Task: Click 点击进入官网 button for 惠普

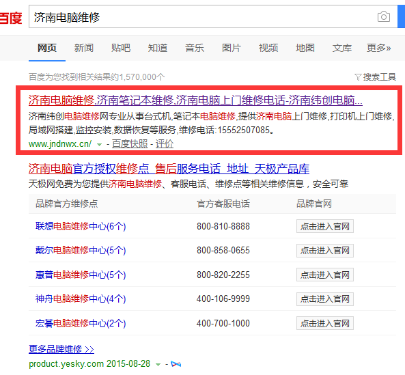Action: pos(325,275)
